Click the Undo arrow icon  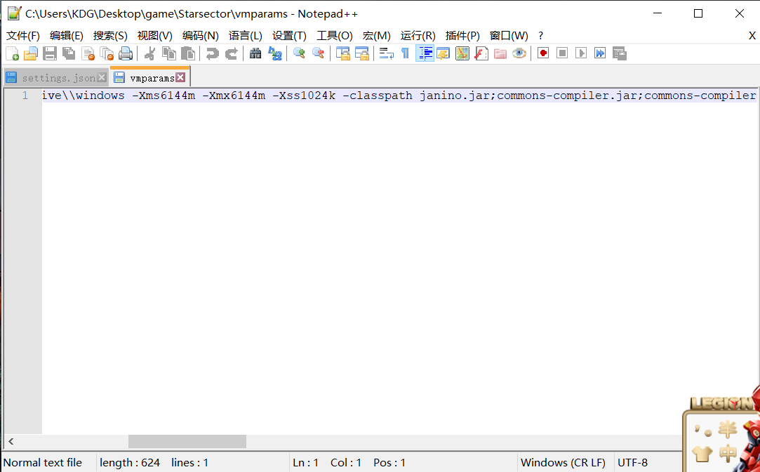[212, 53]
